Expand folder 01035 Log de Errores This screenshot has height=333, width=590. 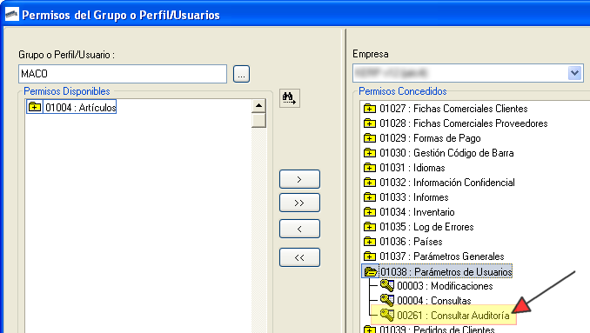click(370, 227)
